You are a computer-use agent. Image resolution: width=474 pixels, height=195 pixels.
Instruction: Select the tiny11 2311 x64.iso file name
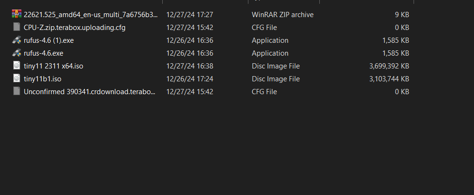tap(53, 66)
